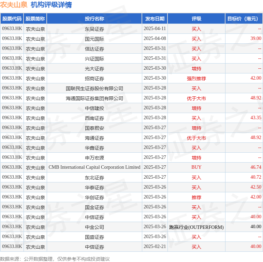This screenshot has width=263, height=262.
Task: Click the target price 42.50
Action: pyautogui.click(x=256, y=187)
